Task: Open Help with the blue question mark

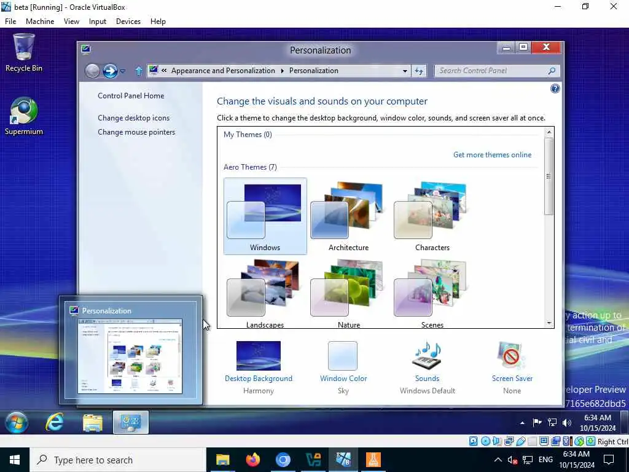Action: click(x=555, y=88)
